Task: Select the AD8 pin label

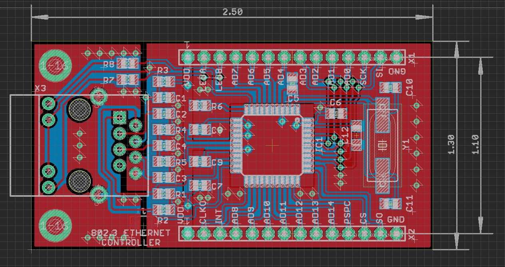Action: coord(235,215)
